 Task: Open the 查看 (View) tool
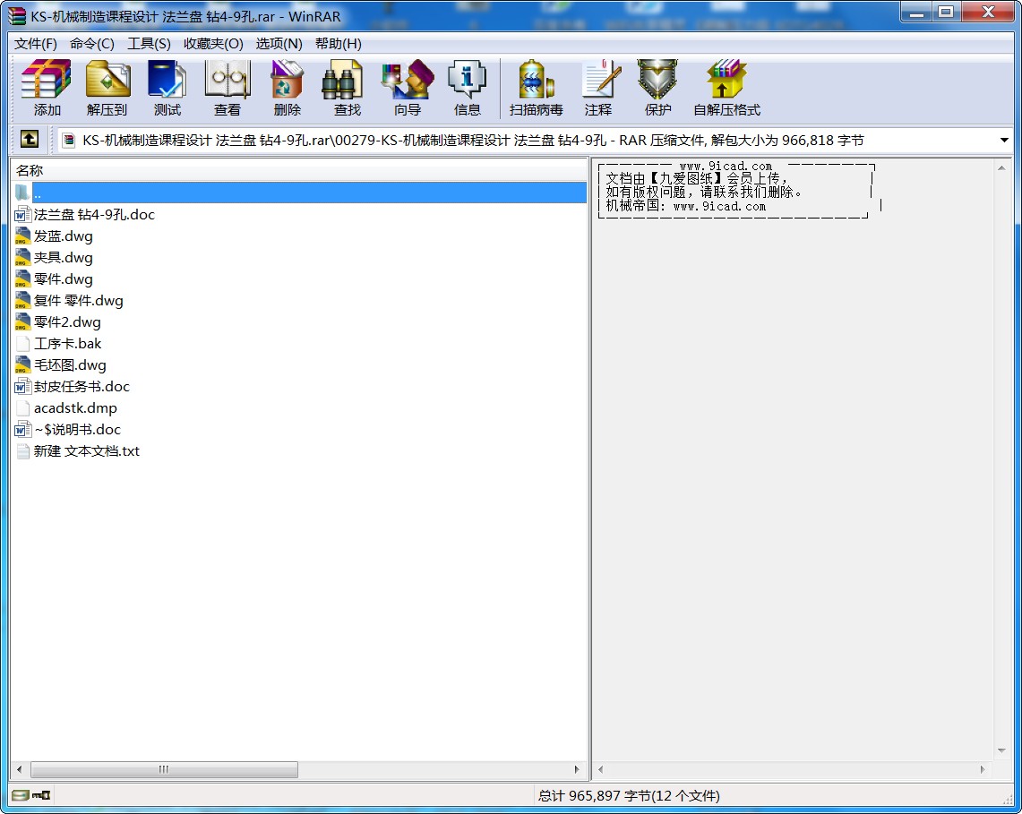click(227, 88)
